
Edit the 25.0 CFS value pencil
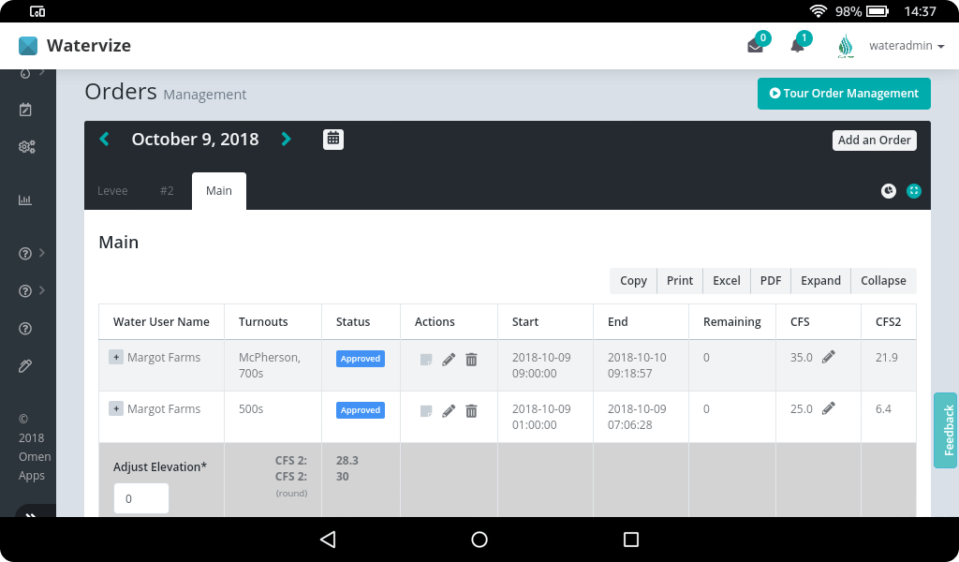pos(828,408)
